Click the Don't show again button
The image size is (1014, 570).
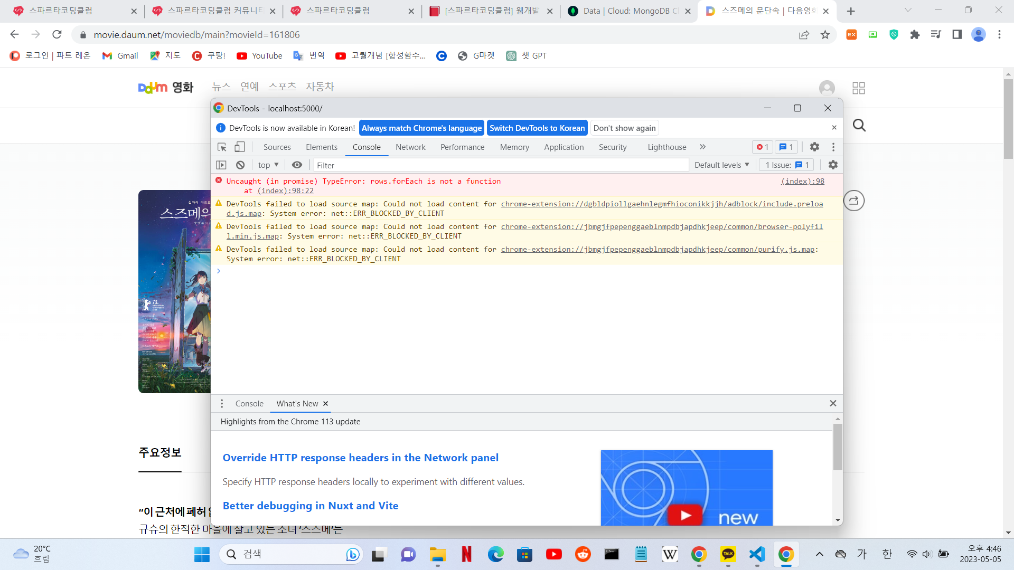point(624,128)
